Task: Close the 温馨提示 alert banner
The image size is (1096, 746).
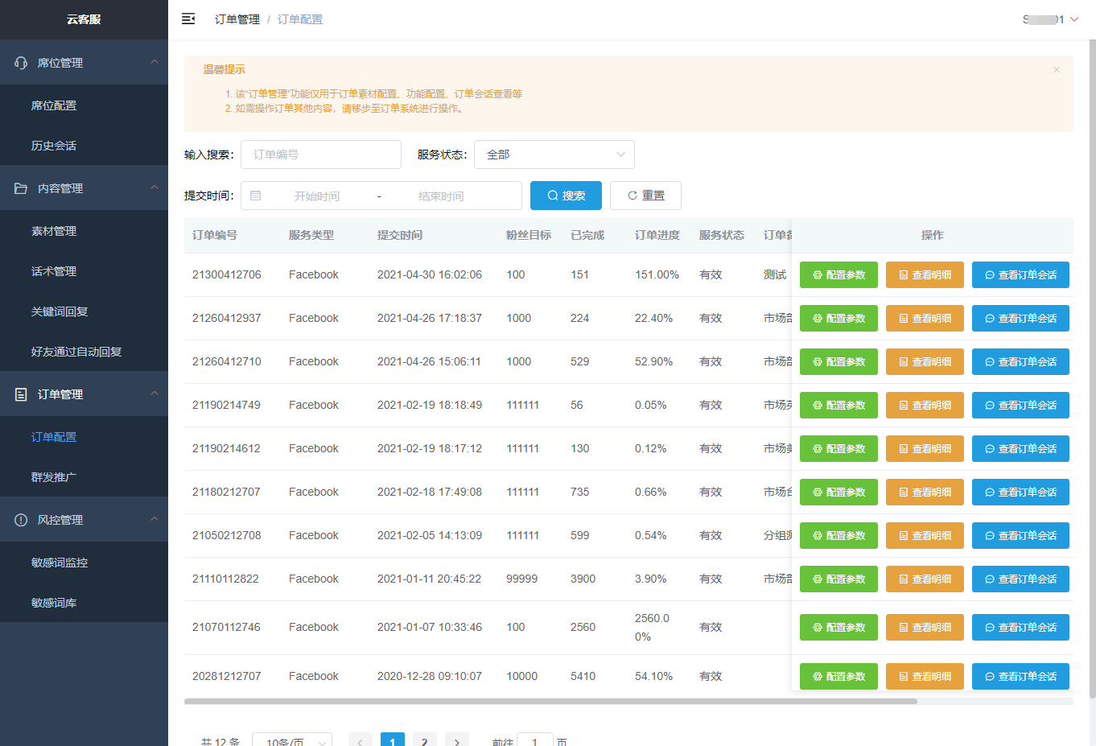Action: pyautogui.click(x=1057, y=70)
